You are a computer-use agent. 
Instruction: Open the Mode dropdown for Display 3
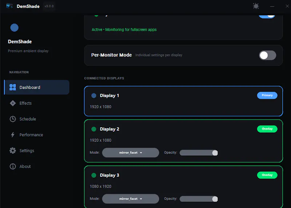(131, 199)
